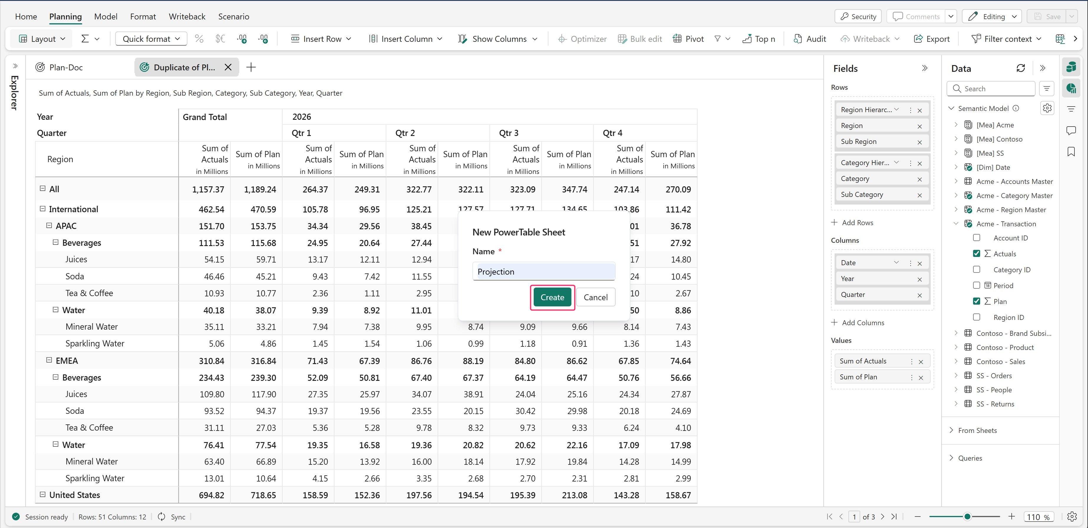The image size is (1088, 528).
Task: Click the Sync icon in the status bar
Action: [162, 517]
